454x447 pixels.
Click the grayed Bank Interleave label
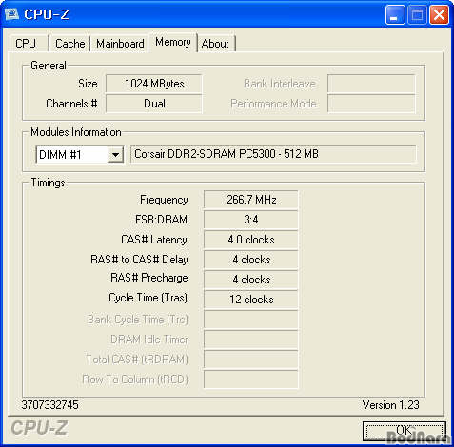280,84
